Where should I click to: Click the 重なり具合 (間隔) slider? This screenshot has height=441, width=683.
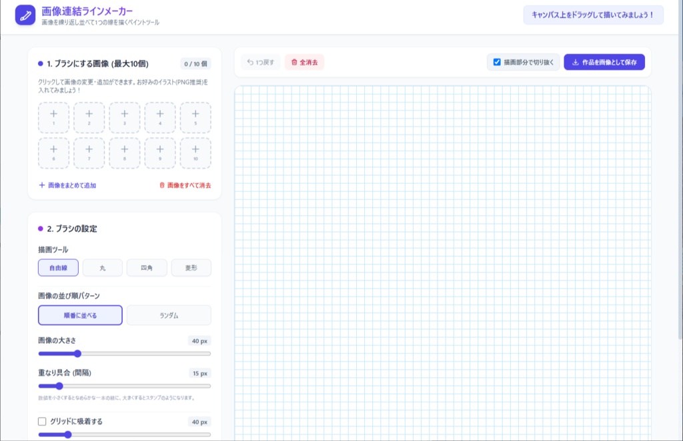pos(125,386)
